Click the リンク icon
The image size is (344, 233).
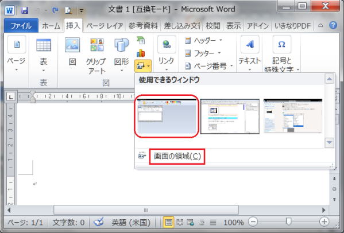pos(167,45)
